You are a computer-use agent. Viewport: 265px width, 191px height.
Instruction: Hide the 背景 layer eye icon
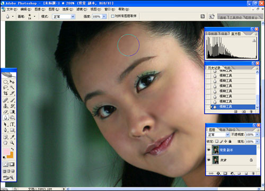coord(209,160)
